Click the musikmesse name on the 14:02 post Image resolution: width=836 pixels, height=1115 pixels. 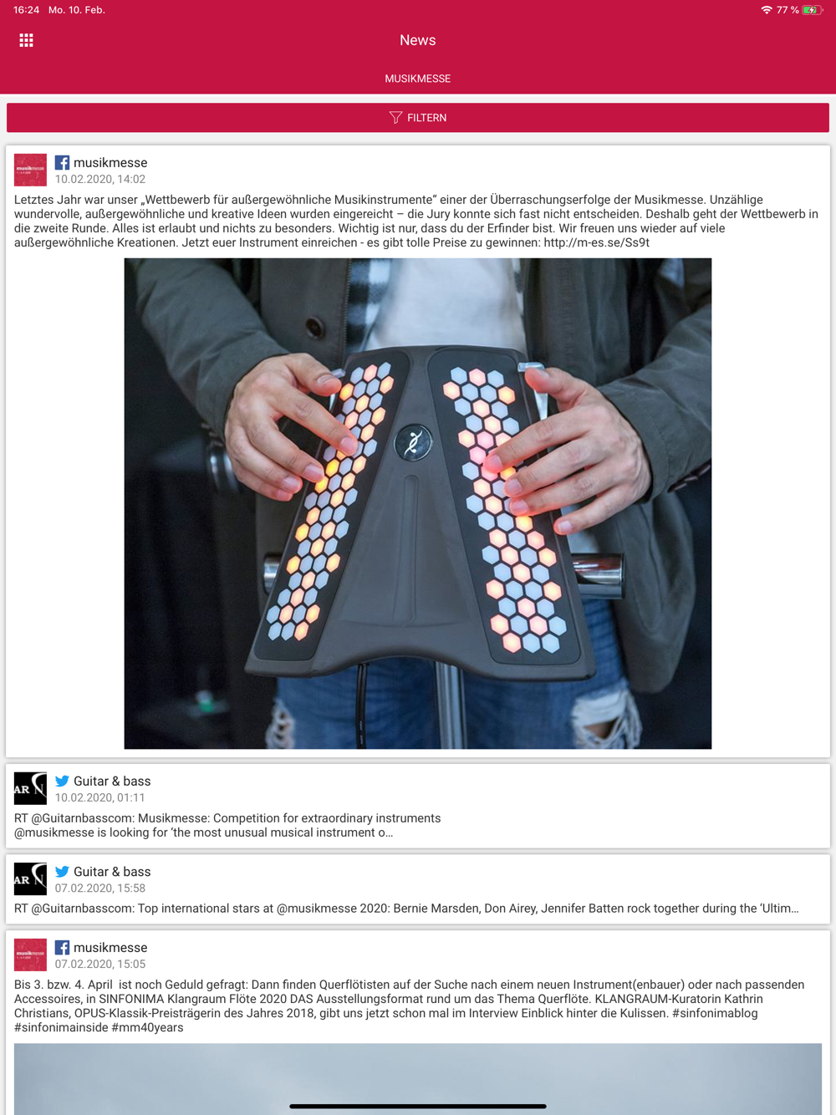point(110,162)
